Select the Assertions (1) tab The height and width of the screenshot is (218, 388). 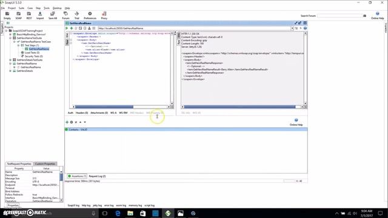[77, 176]
